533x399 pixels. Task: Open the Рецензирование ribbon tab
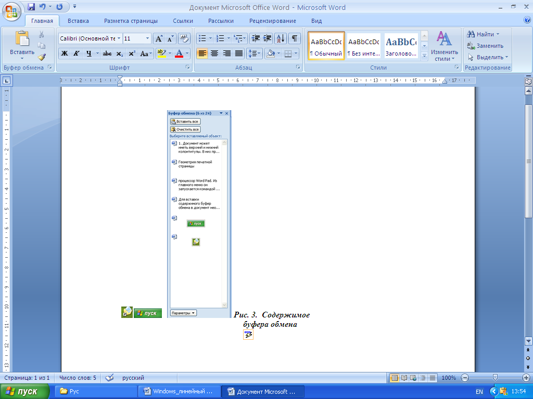tap(273, 21)
